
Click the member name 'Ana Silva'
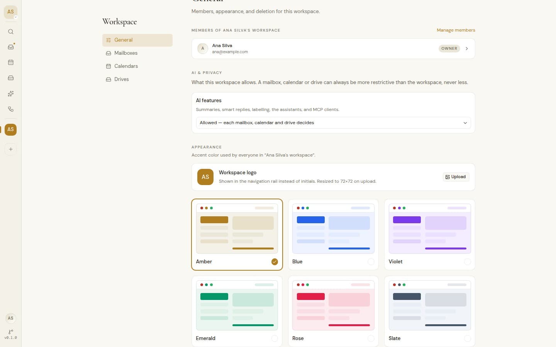click(222, 45)
